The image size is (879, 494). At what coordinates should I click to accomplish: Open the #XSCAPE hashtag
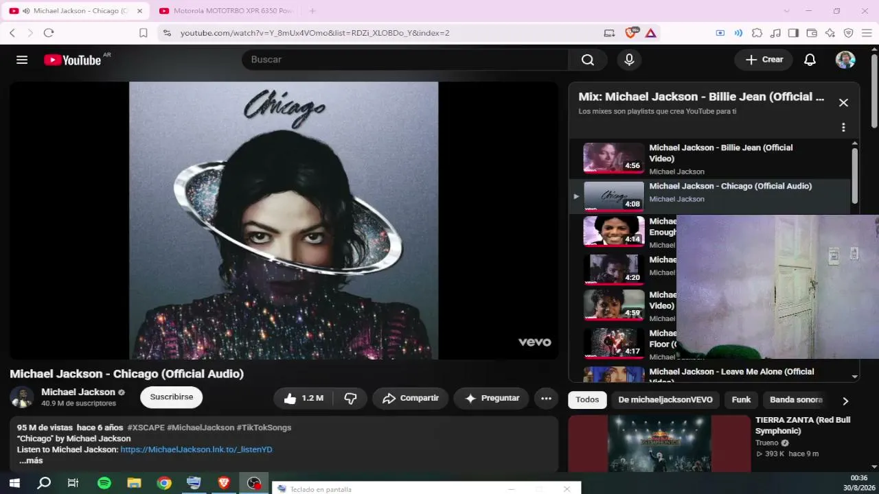point(146,427)
